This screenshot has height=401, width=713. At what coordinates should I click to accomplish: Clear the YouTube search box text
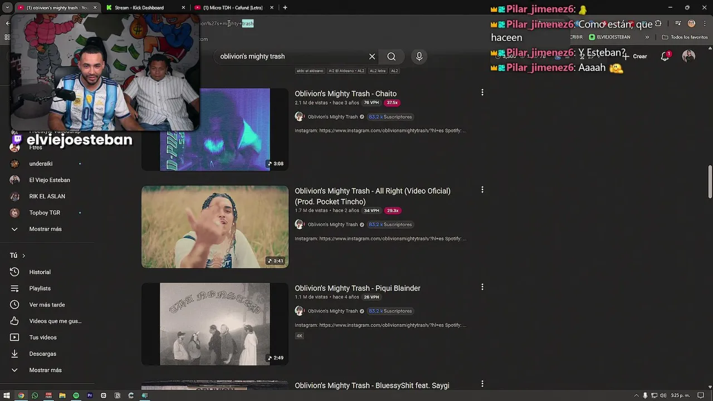[x=372, y=56]
